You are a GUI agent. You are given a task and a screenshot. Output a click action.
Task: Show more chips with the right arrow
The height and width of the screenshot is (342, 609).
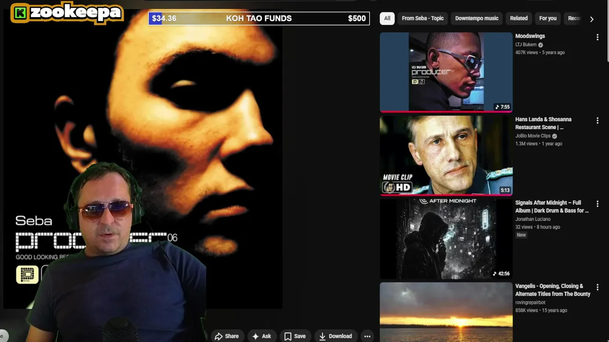click(x=591, y=19)
